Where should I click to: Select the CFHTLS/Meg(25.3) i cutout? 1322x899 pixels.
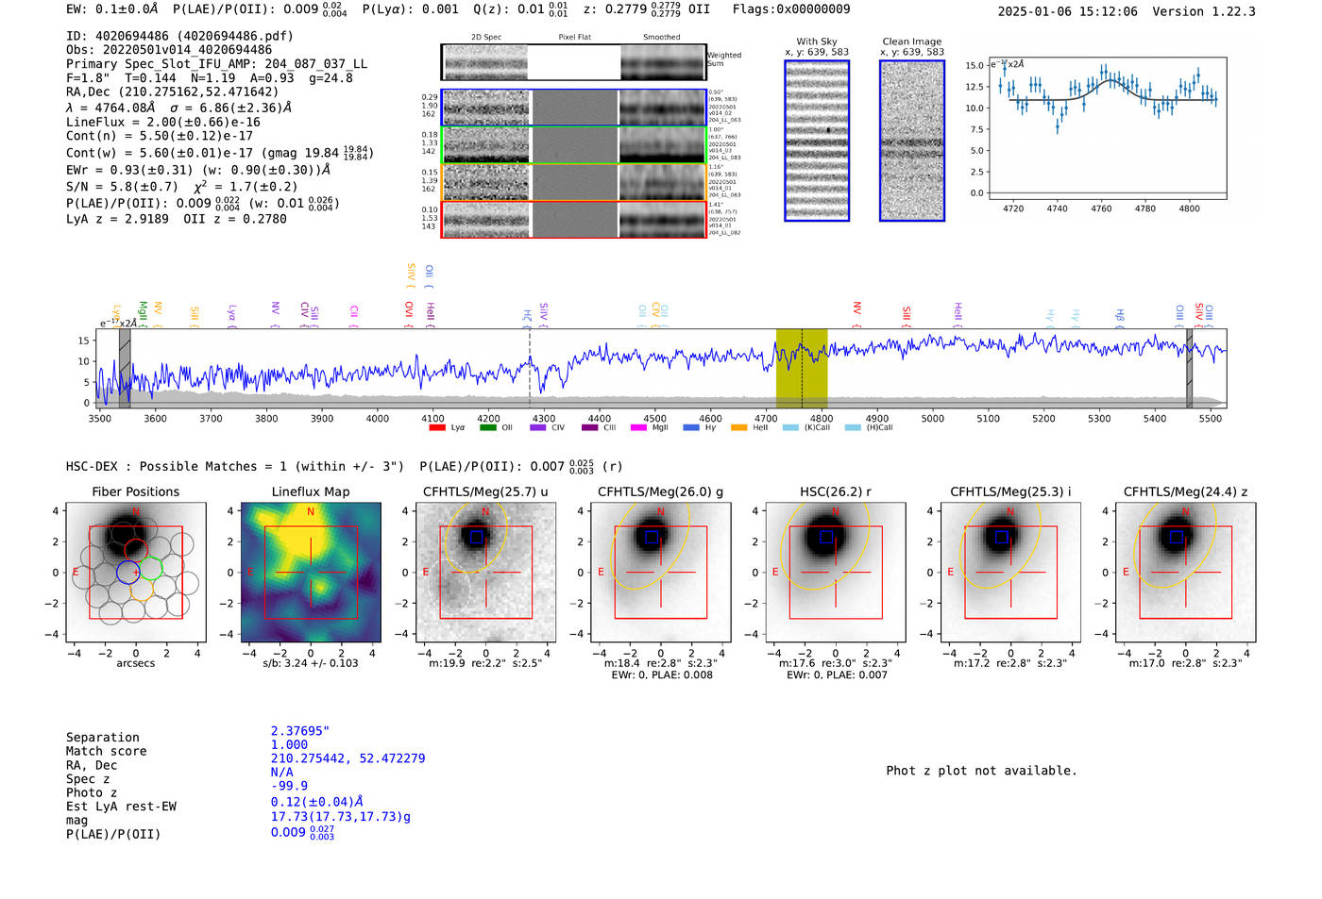1010,573
